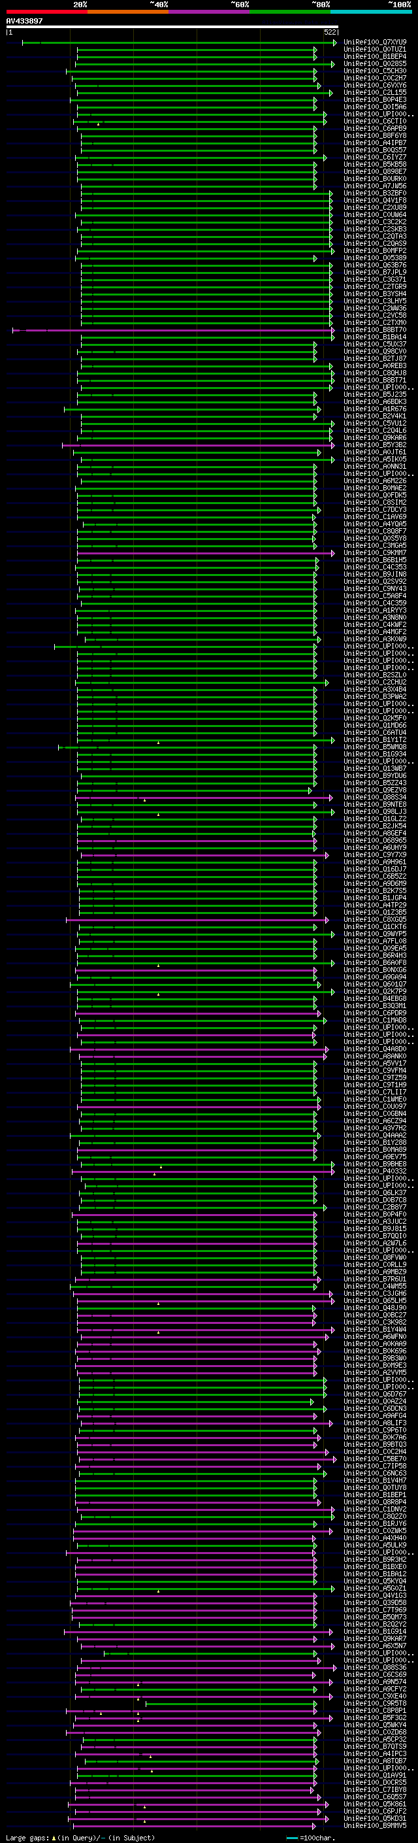Click subject name UniRef100_Q0FDK5
The width and height of the screenshot is (418, 1843).
click(x=375, y=495)
